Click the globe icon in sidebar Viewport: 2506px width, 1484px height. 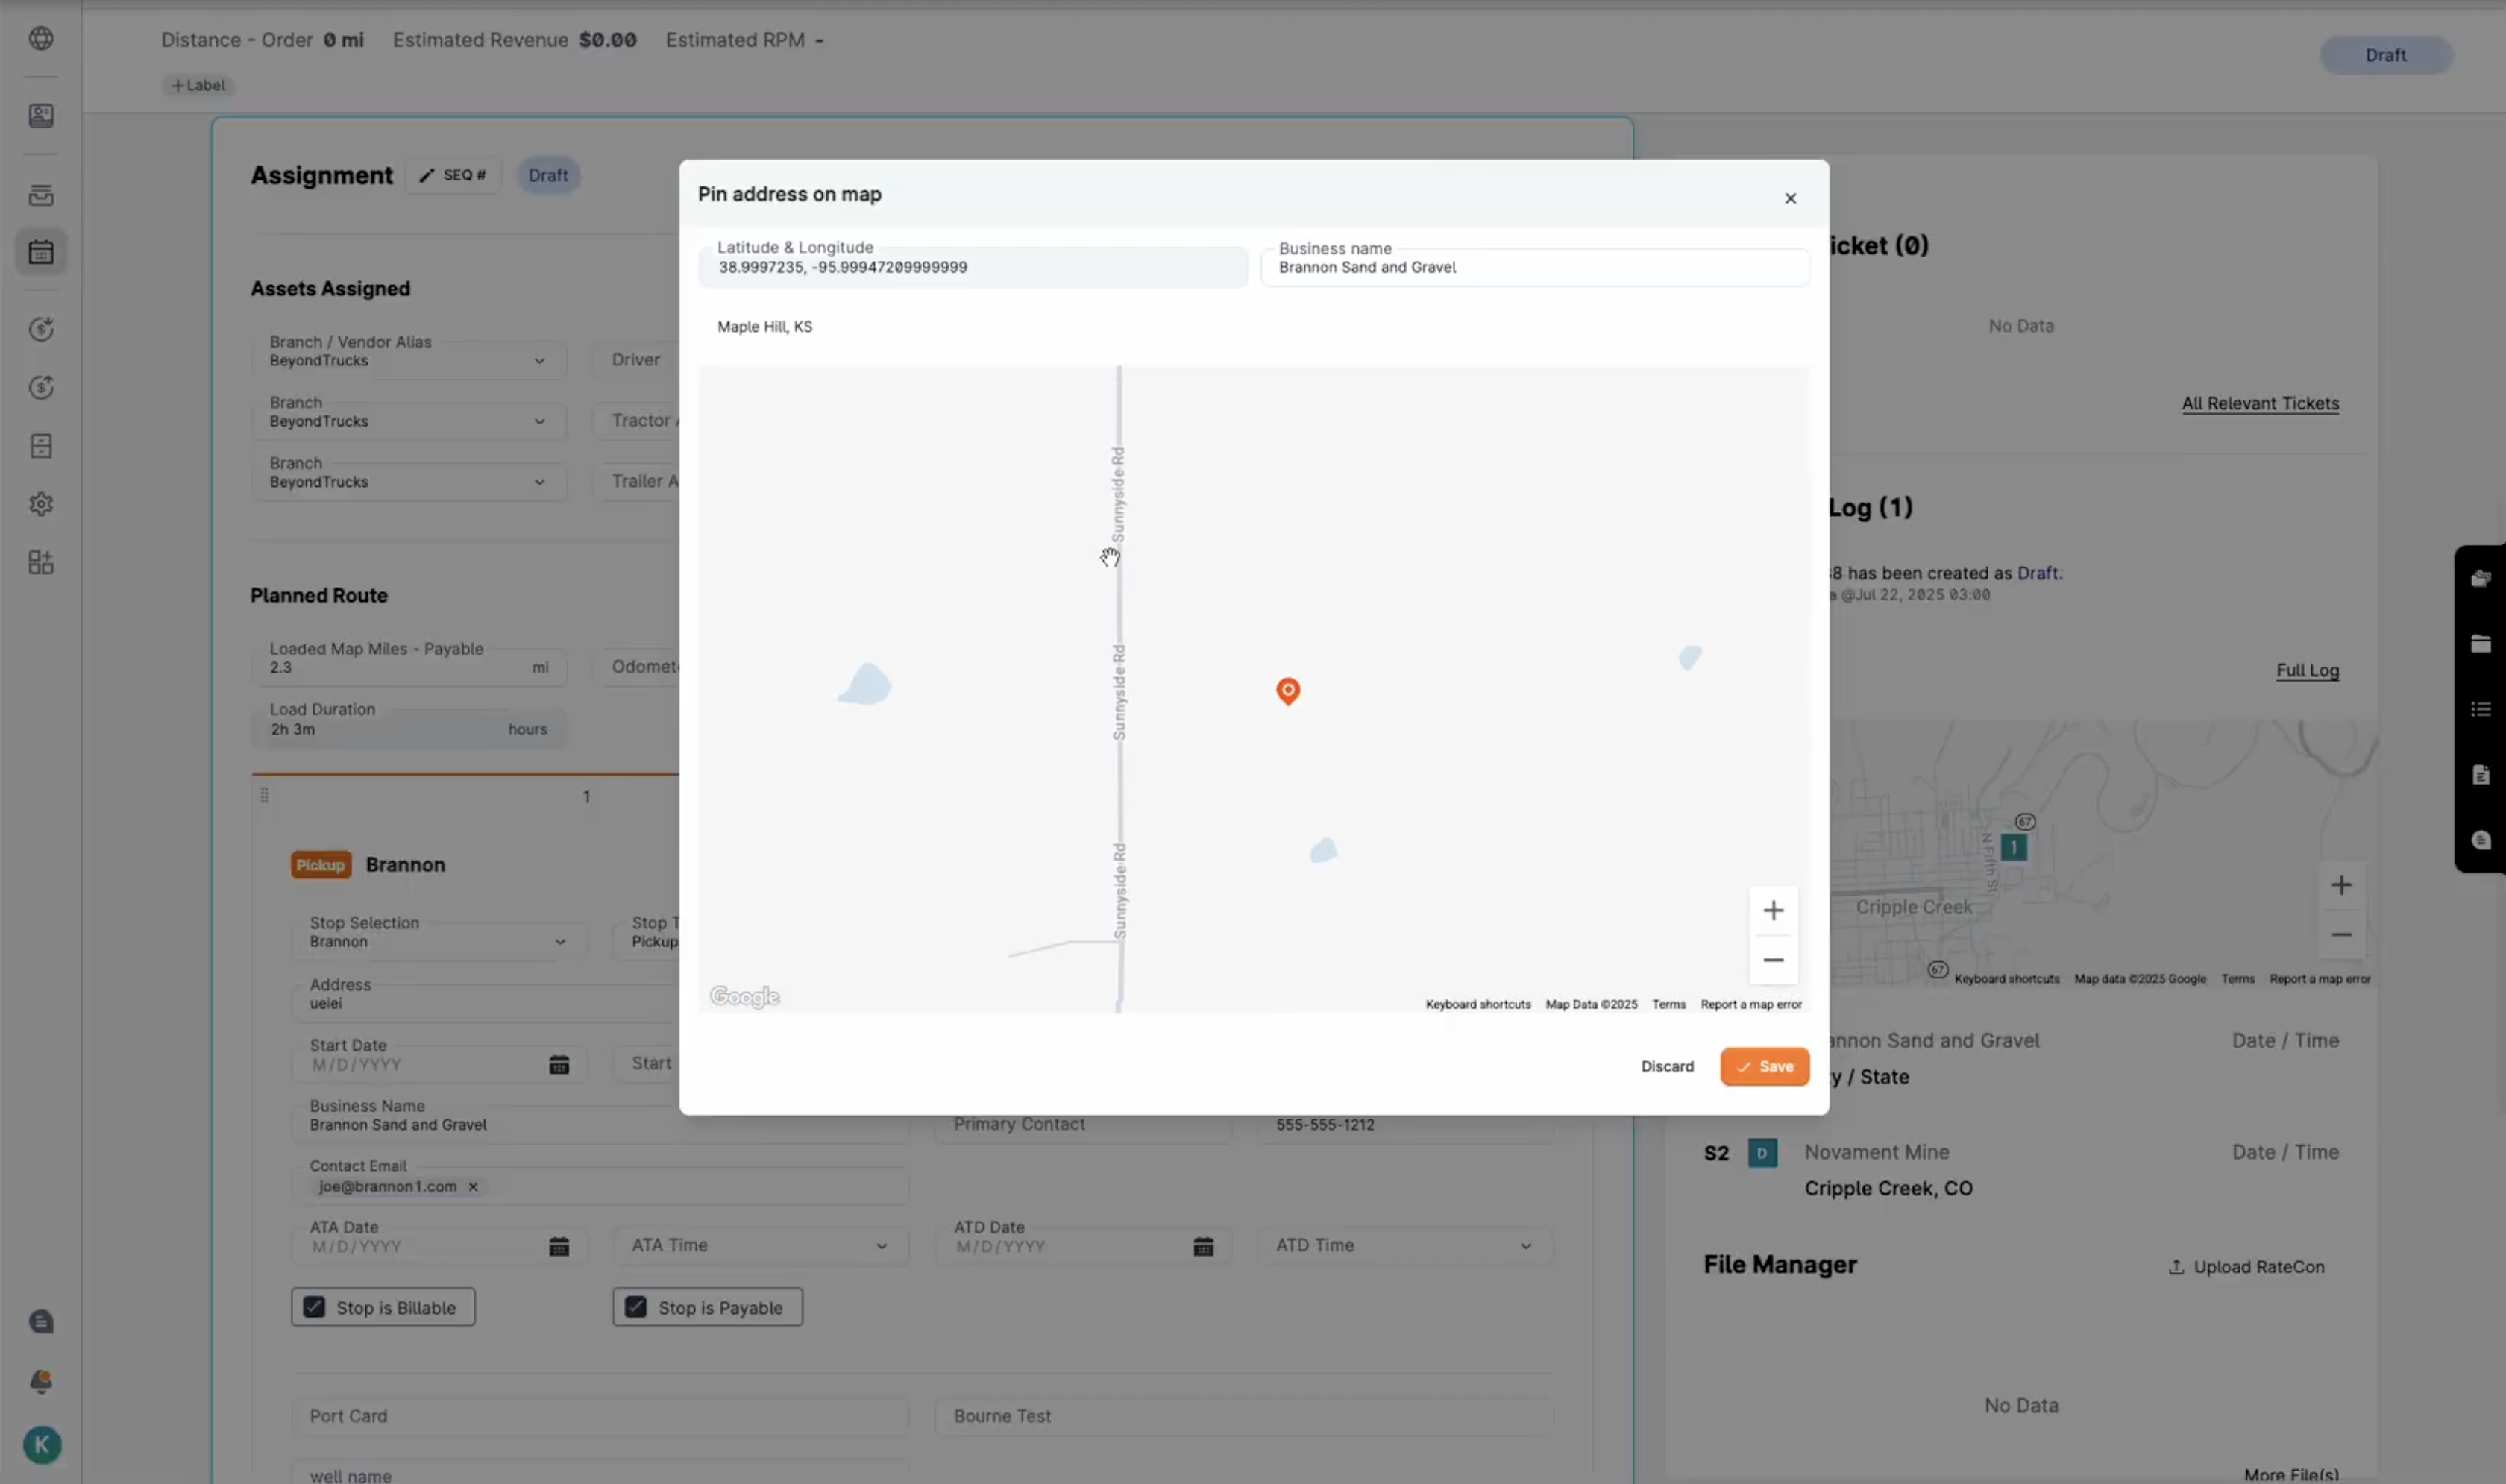click(41, 39)
